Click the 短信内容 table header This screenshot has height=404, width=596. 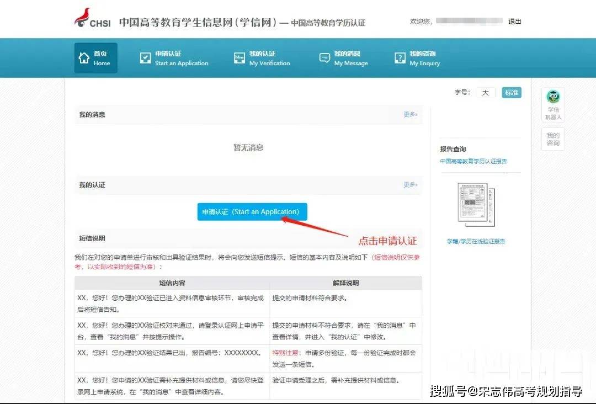point(172,283)
